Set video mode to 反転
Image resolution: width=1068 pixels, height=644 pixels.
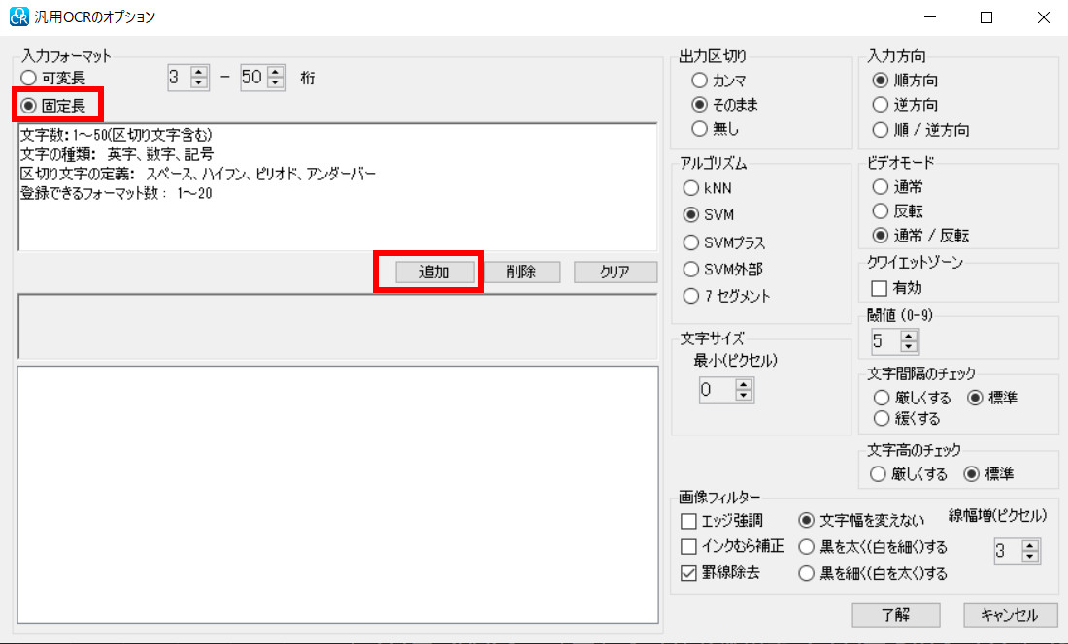(x=881, y=210)
